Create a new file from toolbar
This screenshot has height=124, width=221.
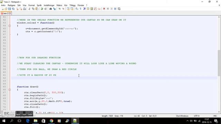2,9
